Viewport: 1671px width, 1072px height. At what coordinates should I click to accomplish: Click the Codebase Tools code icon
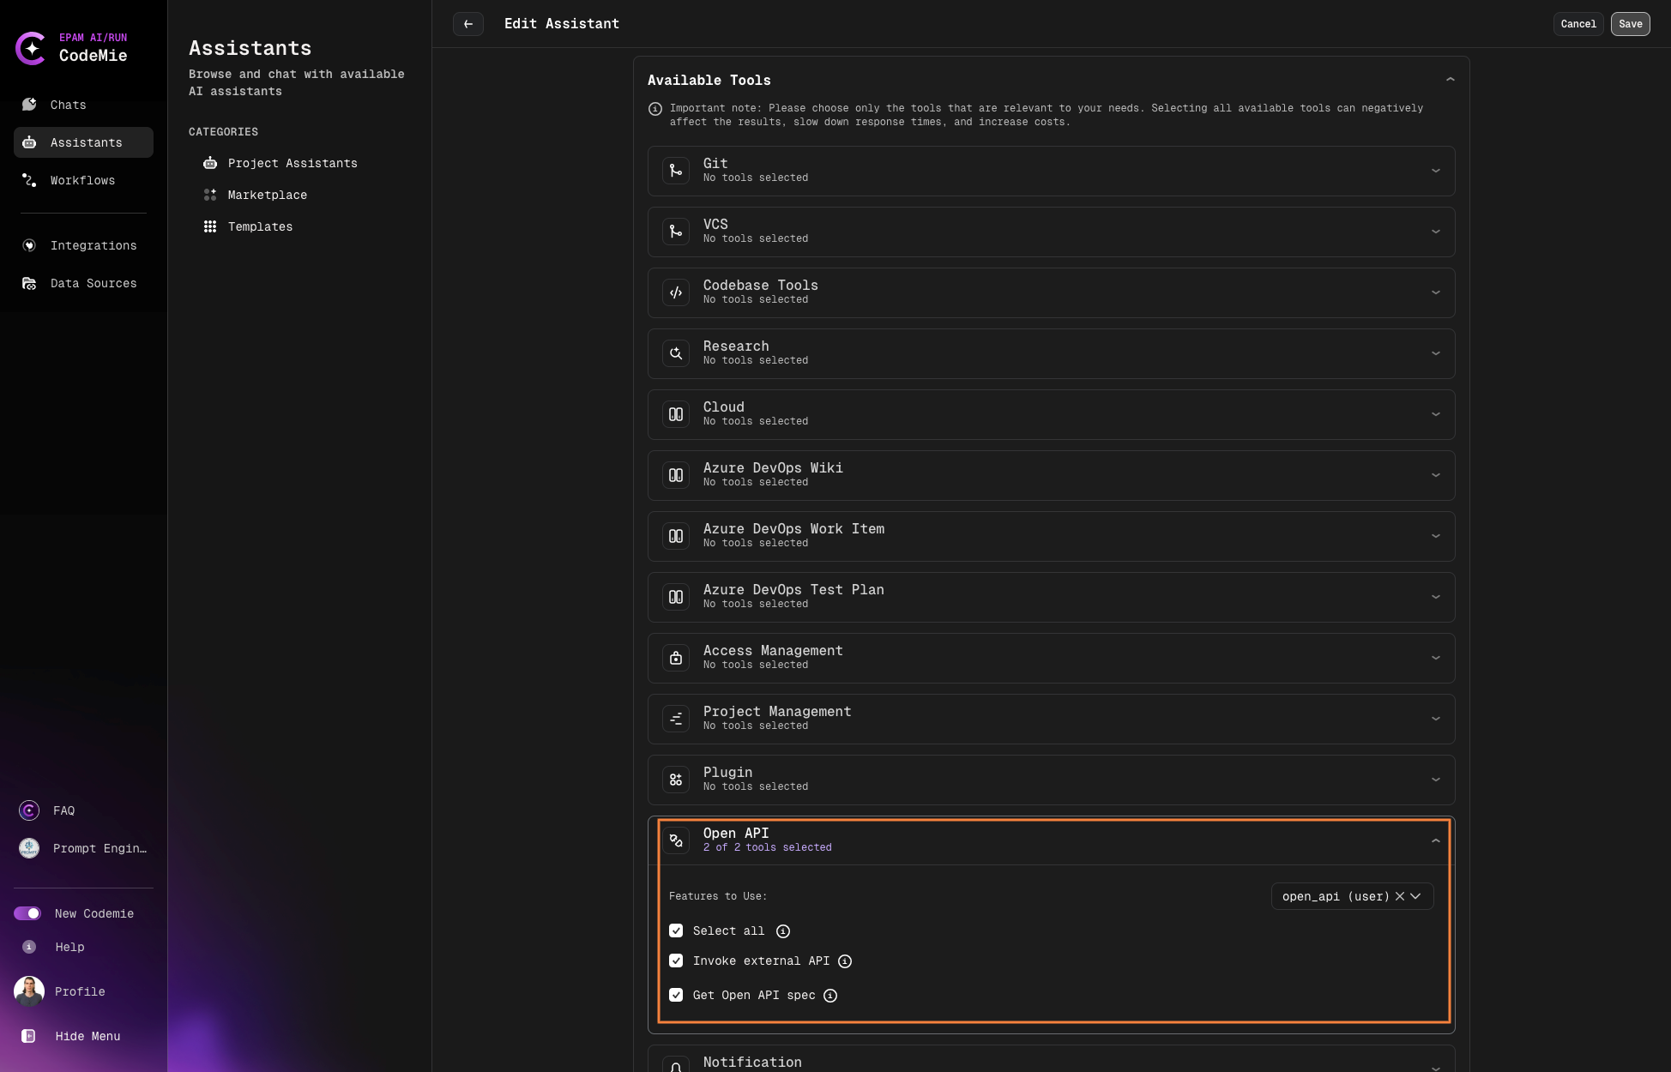pos(676,292)
